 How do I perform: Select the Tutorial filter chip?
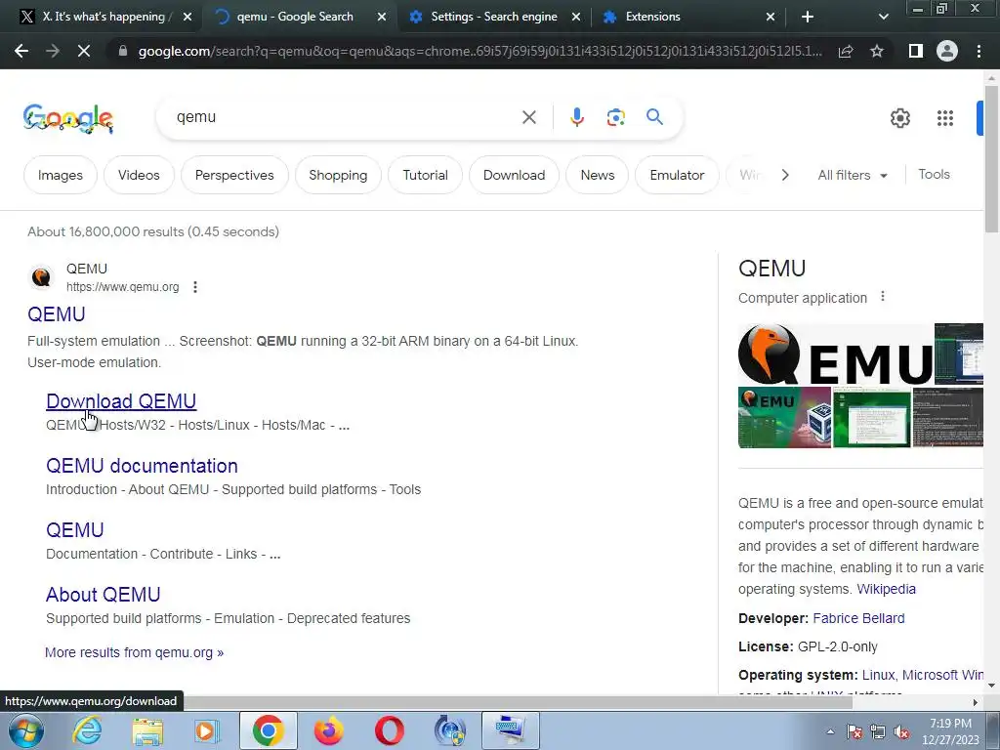coord(426,175)
